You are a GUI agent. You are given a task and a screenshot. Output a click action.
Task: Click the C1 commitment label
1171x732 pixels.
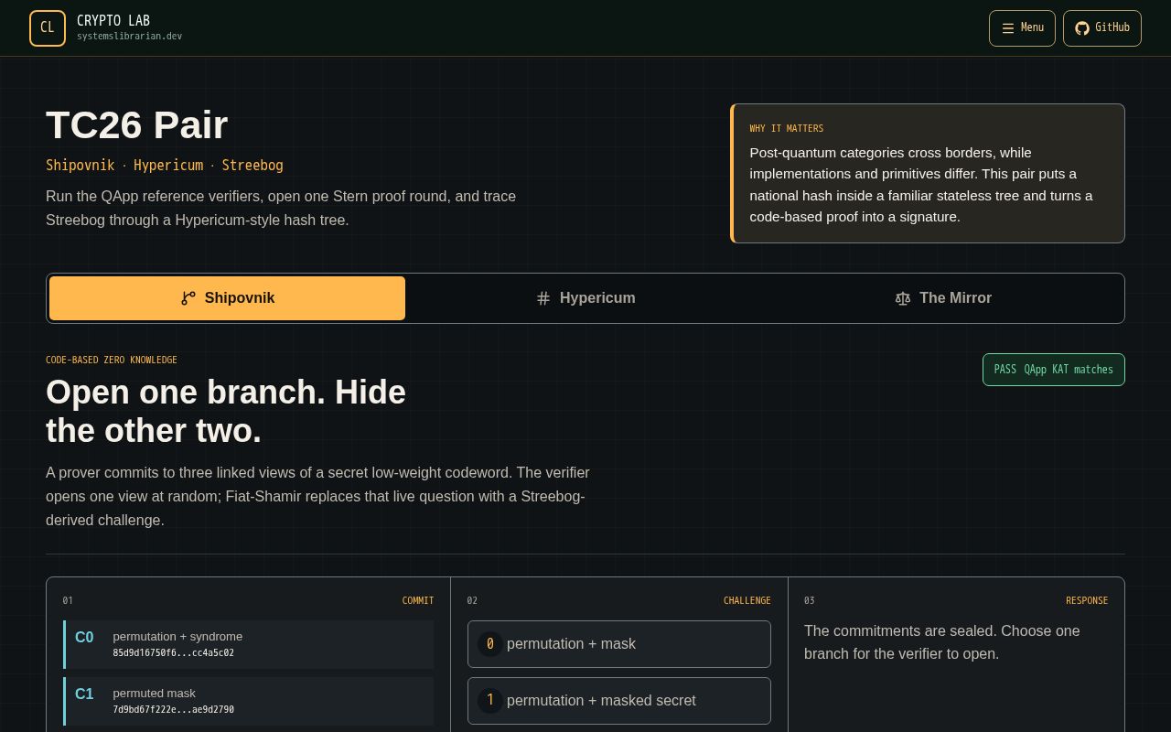click(84, 694)
